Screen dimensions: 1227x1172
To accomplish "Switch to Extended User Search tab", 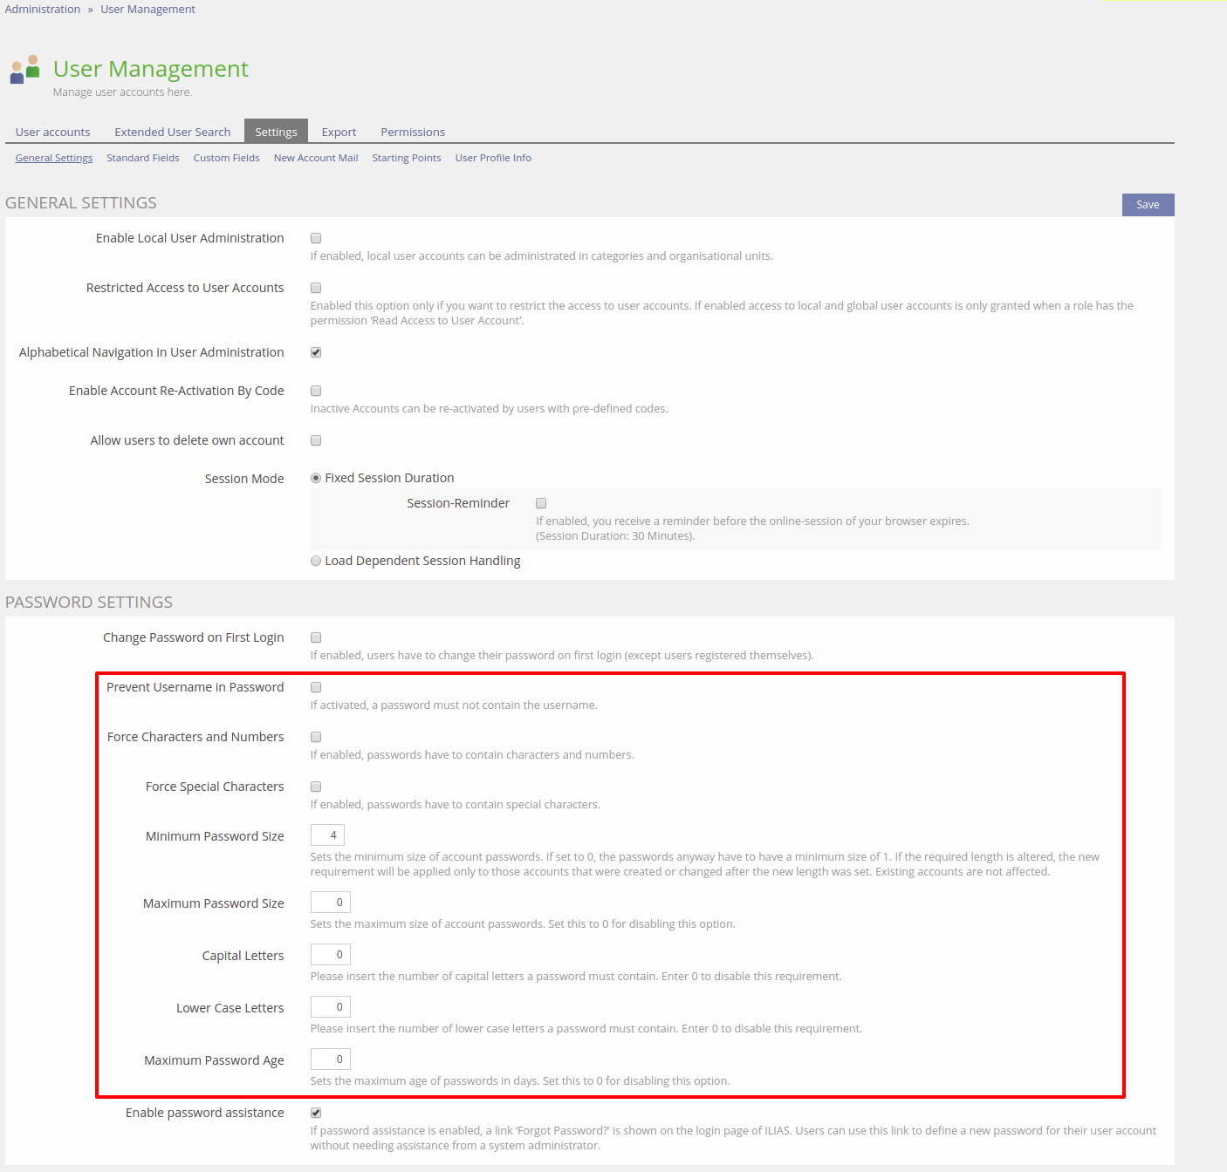I will coord(172,132).
